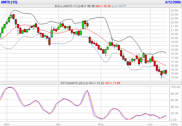Click the Daily interval label

pyautogui.click(x=174, y=124)
